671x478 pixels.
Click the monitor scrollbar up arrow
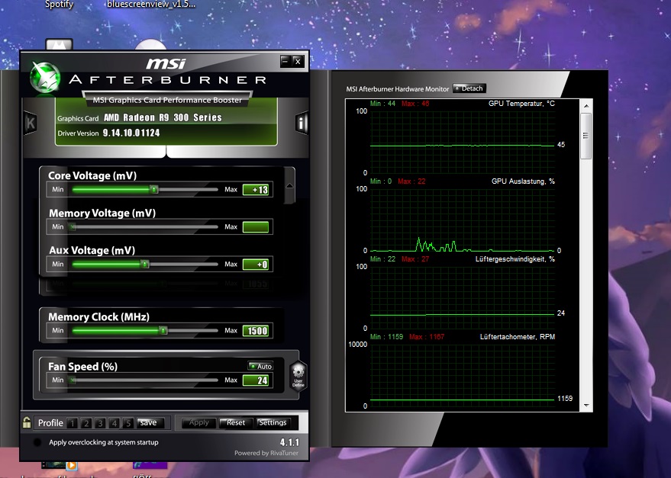(x=586, y=106)
